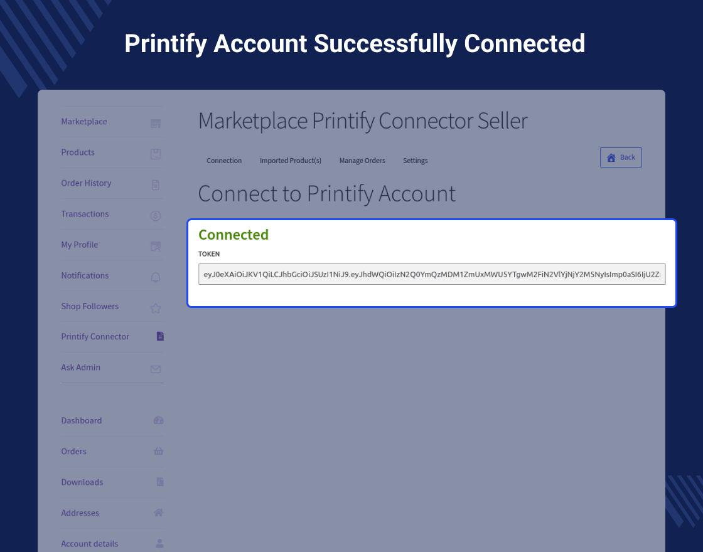Switch to the Connection tab
Viewport: 703px width, 552px height.
click(x=224, y=161)
